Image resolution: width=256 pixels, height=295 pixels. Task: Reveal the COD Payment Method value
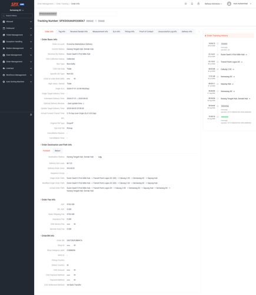tap(75, 275)
